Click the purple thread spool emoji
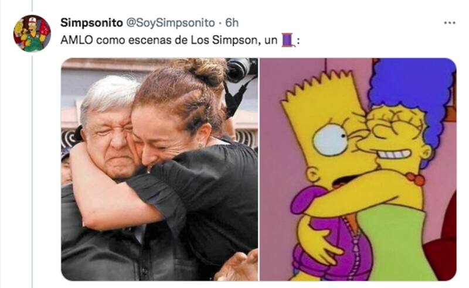 coord(288,40)
